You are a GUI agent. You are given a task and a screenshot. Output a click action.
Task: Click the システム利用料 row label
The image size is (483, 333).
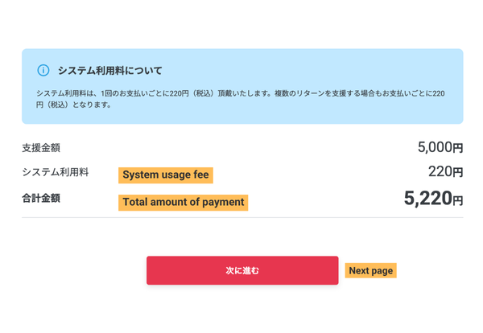(56, 172)
